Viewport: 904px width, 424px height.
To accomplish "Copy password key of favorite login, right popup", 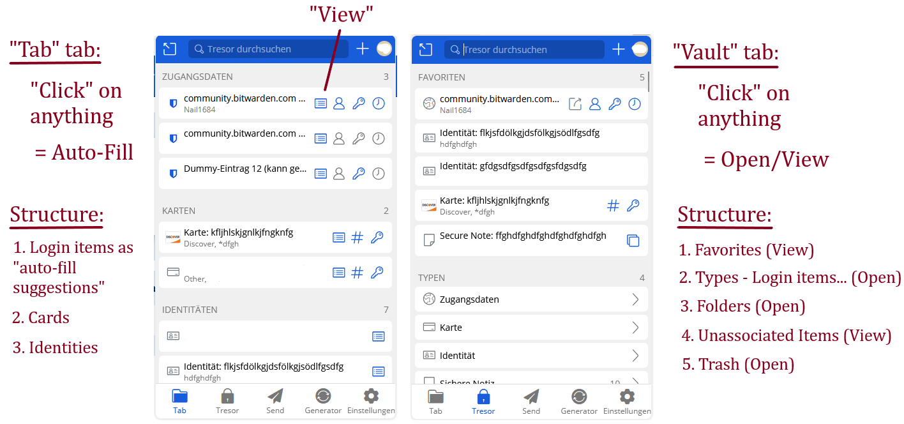I will [615, 104].
